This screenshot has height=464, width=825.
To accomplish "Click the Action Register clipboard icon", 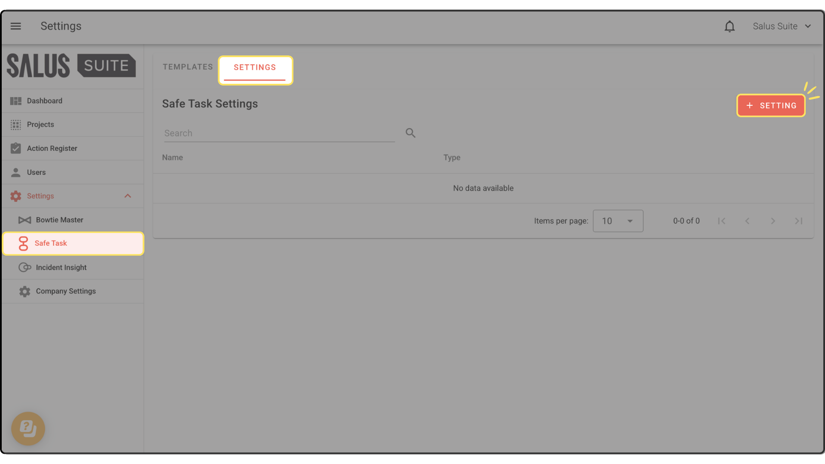I will click(16, 148).
